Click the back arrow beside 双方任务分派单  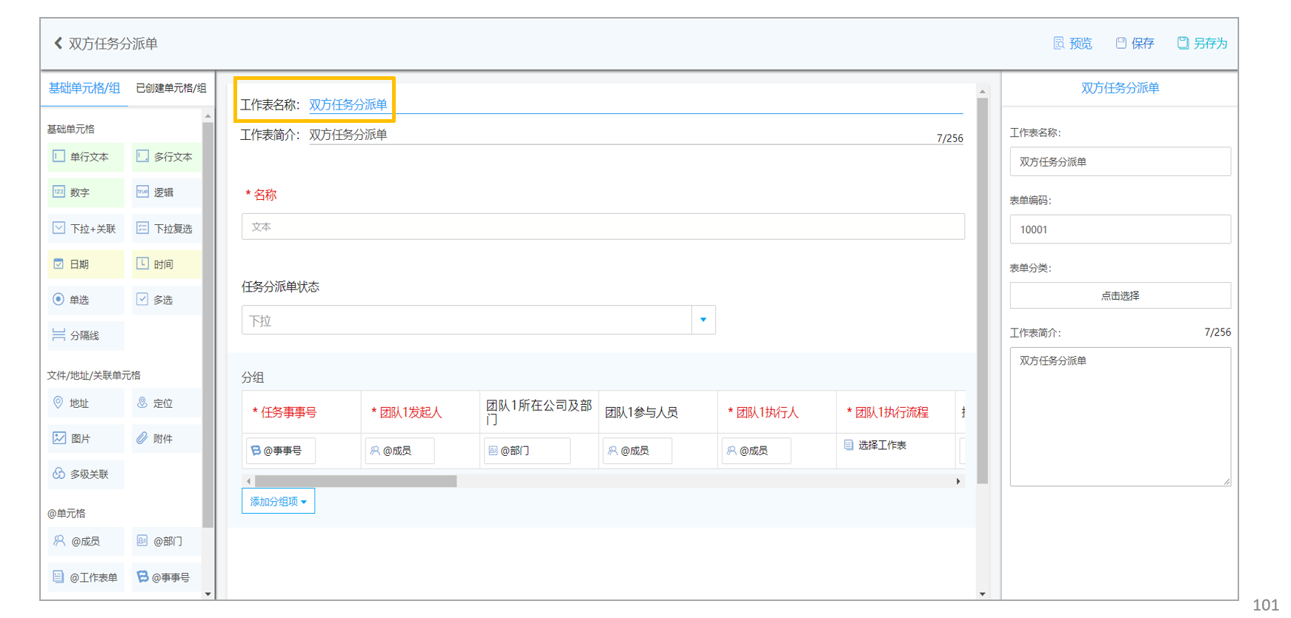click(59, 43)
